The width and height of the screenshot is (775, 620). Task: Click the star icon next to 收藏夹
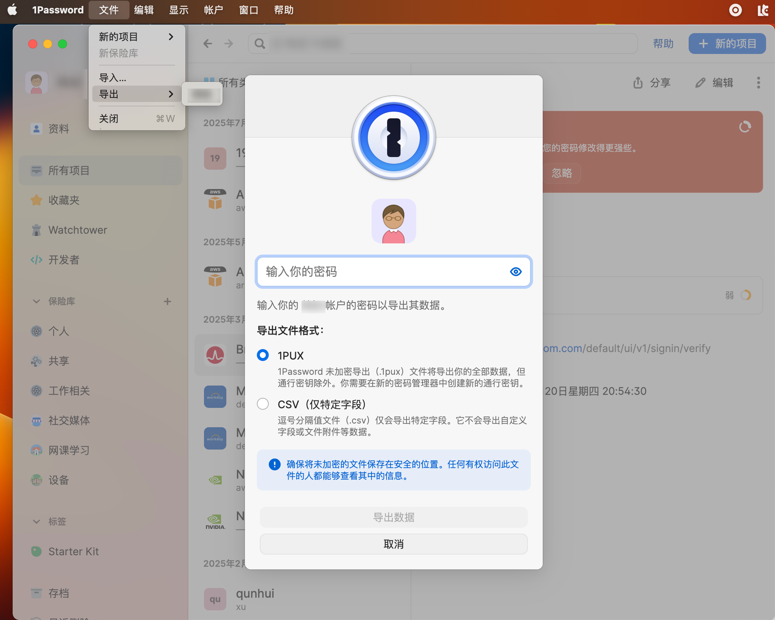pyautogui.click(x=36, y=200)
